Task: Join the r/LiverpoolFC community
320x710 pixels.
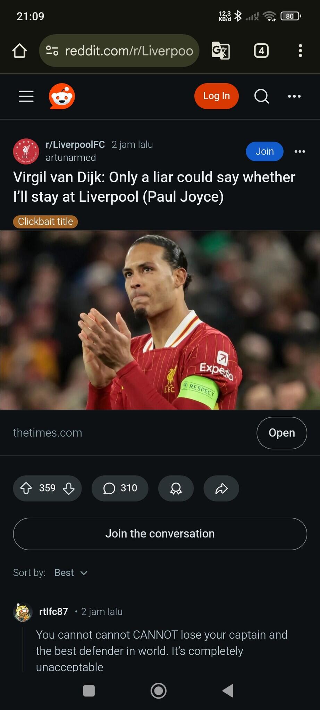Action: click(x=264, y=151)
